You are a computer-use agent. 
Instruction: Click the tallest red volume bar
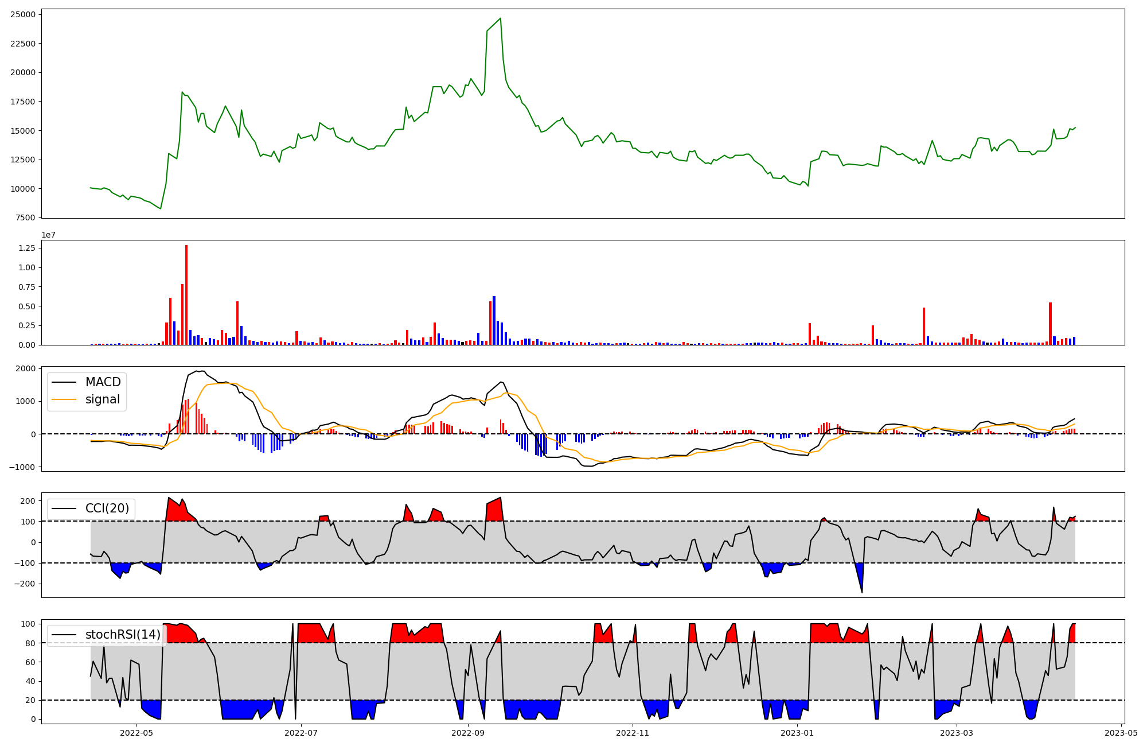click(x=186, y=295)
